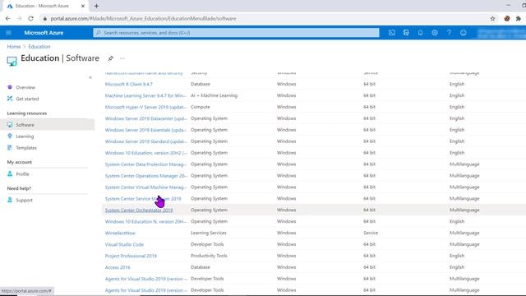Click the Get started sidebar icon
526x296 pixels.
pyautogui.click(x=10, y=99)
